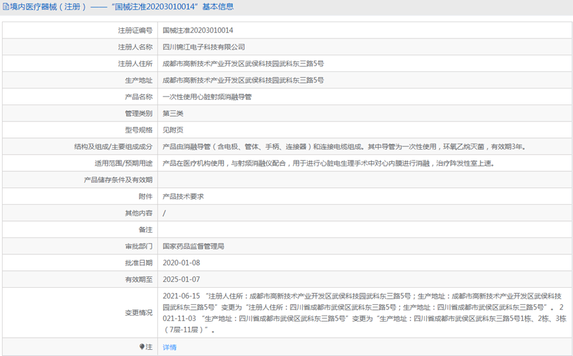Click the 备注 label
This screenshot has width=573, height=356.
point(146,229)
